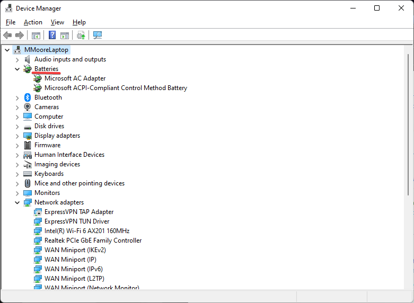Select the Batteries category label
414x303 pixels.
pyautogui.click(x=46, y=69)
